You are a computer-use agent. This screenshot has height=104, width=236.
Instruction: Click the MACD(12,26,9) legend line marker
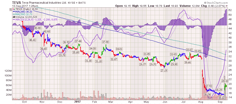point(14,20)
